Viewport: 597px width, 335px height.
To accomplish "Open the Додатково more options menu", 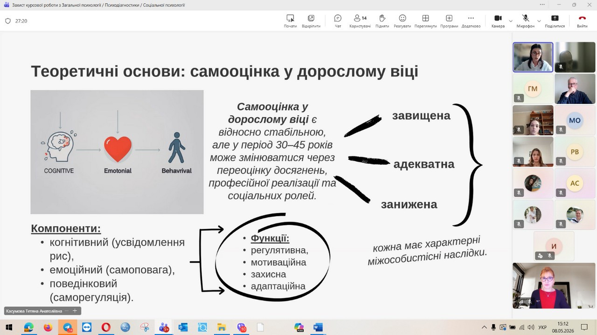I will pos(471,21).
